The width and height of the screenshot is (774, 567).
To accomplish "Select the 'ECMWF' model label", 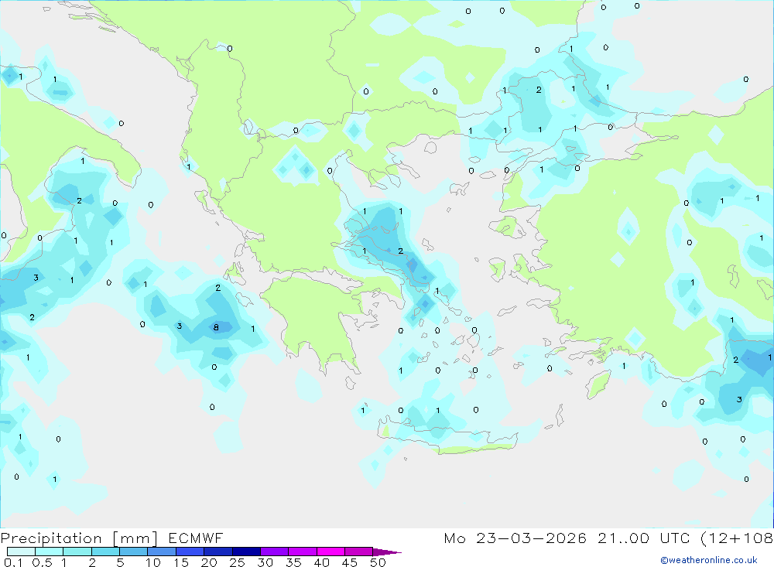I will (196, 538).
